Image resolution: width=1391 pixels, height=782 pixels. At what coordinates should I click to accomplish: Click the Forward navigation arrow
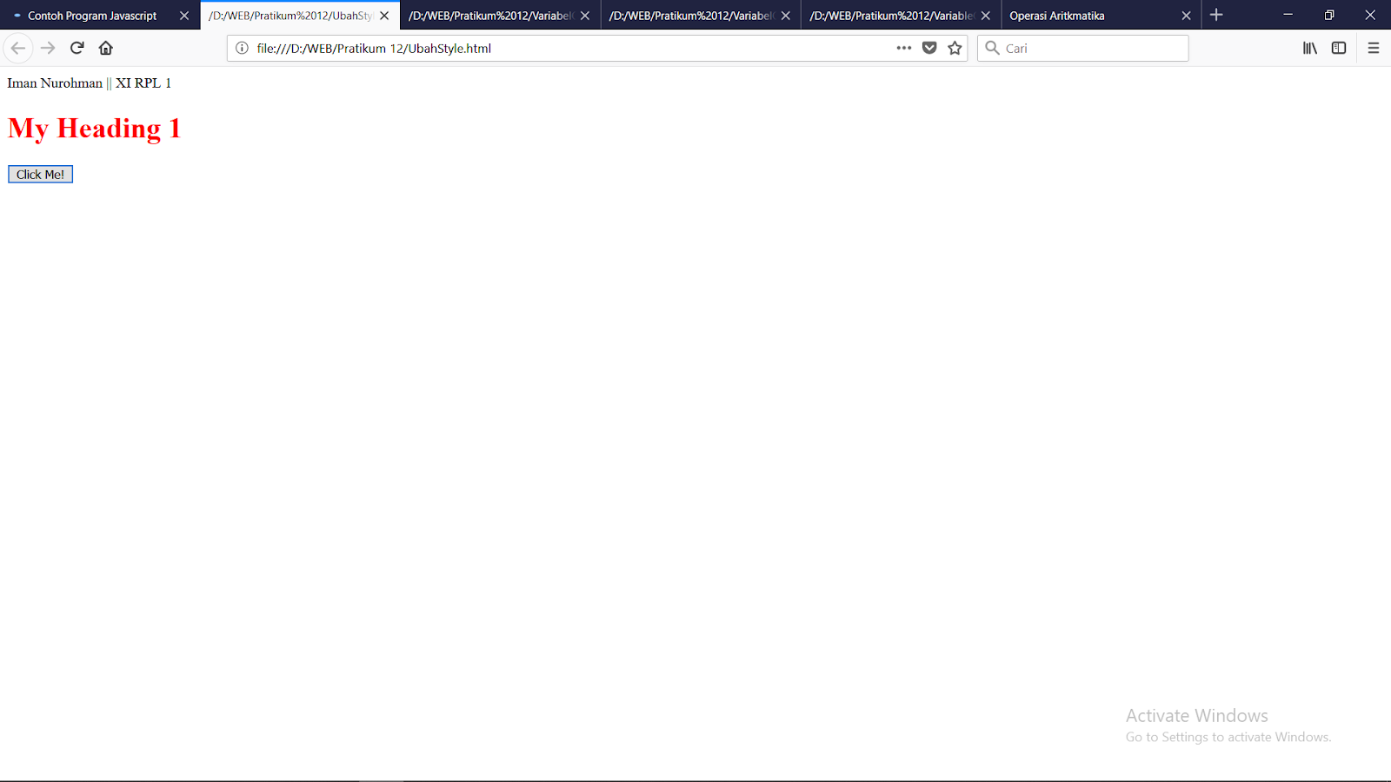(48, 48)
